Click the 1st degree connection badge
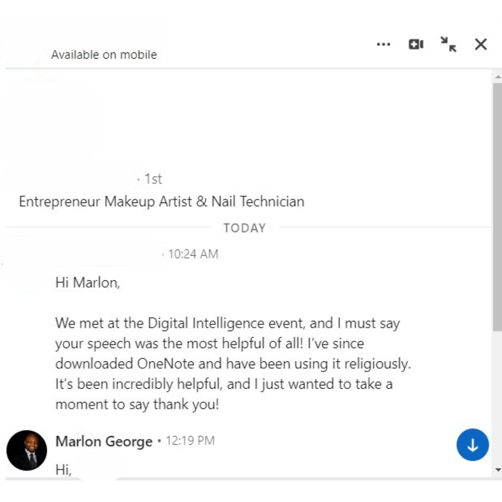Image resolution: width=502 pixels, height=502 pixels. click(x=153, y=179)
